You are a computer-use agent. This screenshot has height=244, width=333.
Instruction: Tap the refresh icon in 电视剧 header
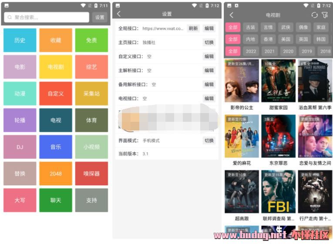[314, 15]
